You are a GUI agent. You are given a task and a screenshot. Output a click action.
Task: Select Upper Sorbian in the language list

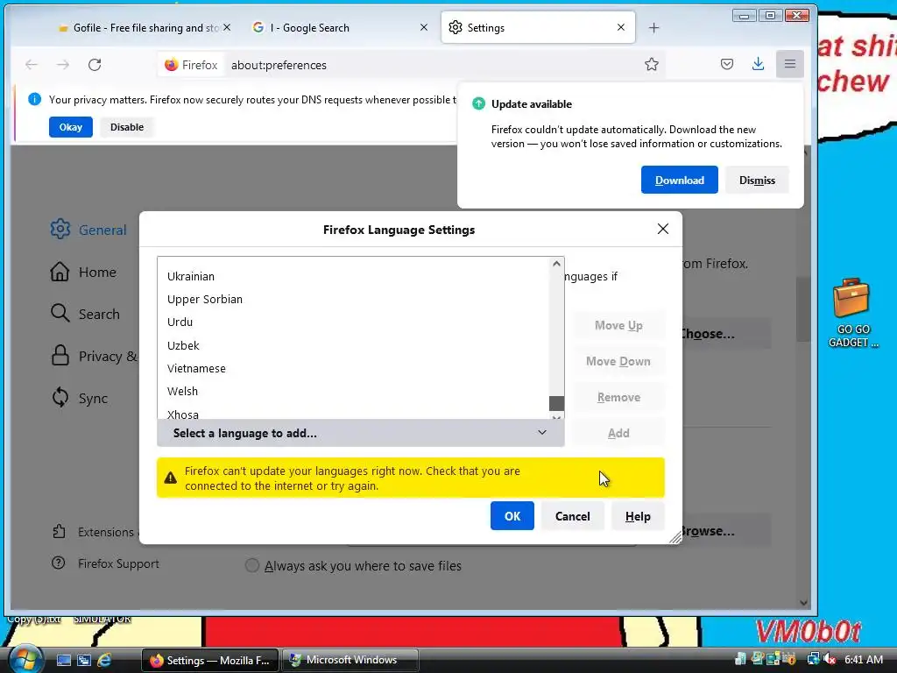pos(353,300)
